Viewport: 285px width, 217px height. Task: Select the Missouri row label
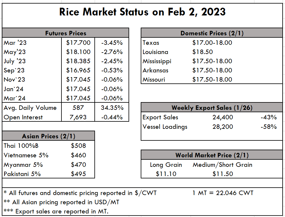pos(153,80)
